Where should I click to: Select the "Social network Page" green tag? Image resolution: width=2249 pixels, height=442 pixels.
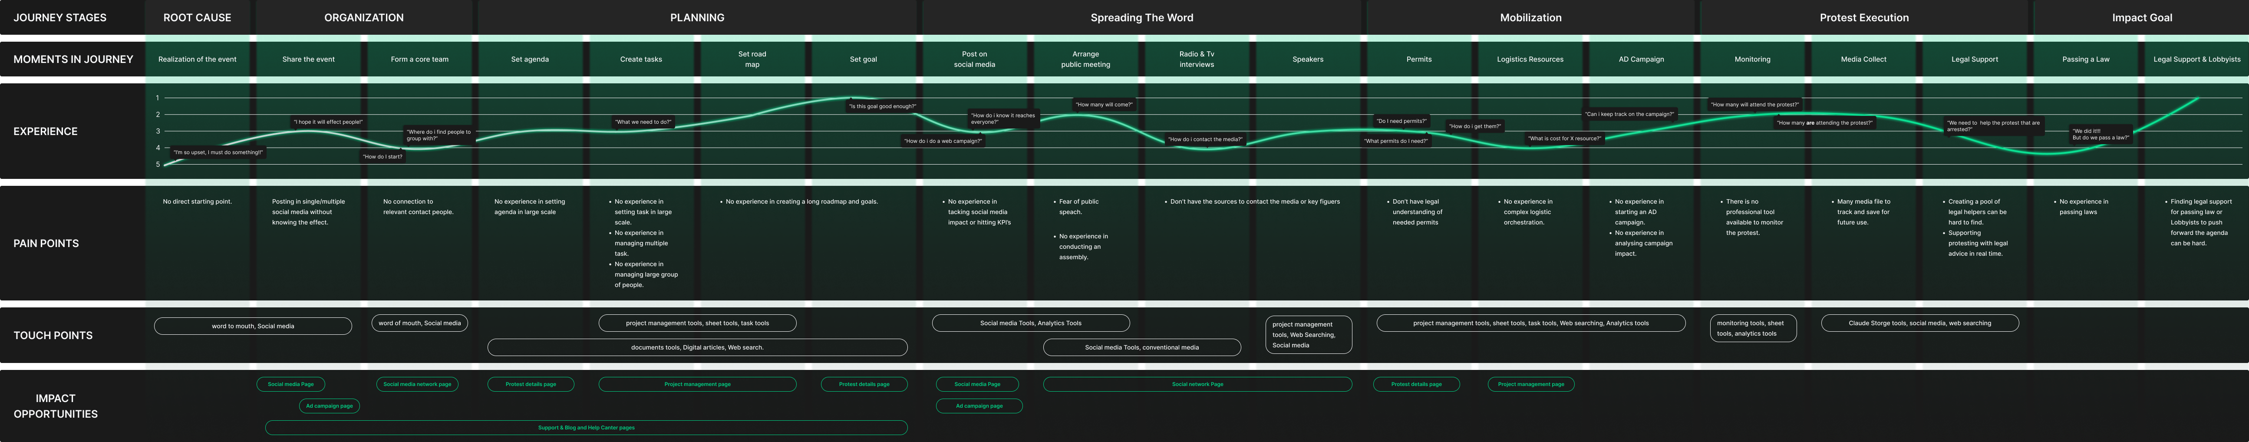[1198, 384]
